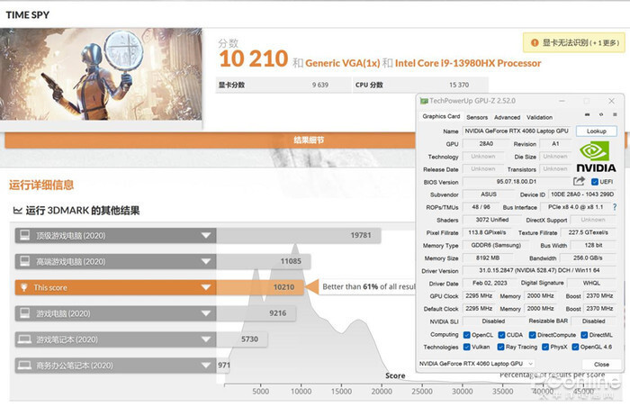Click the monitor icon in 游戏电脑 (2020) row
Screen dimensions: 630x407
[24, 312]
